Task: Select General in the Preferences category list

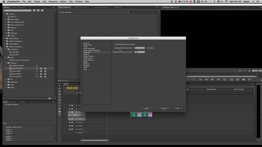Action: point(86,43)
